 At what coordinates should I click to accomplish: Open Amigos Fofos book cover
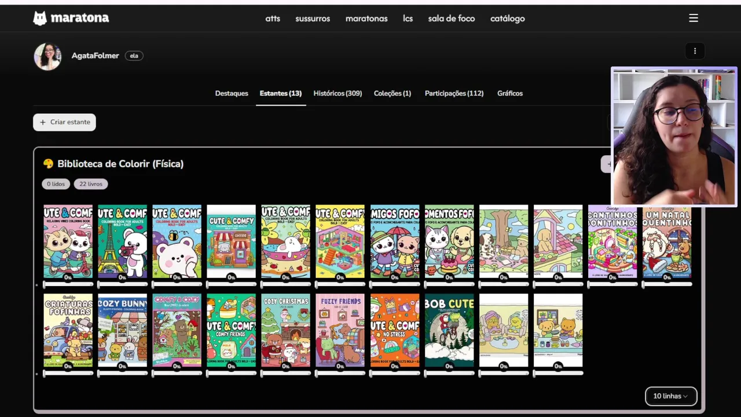(x=395, y=242)
